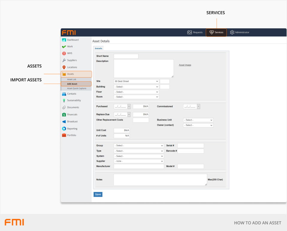The height and width of the screenshot is (231, 287).
Task: Click the Suppliers wrench icon
Action: coord(64,60)
